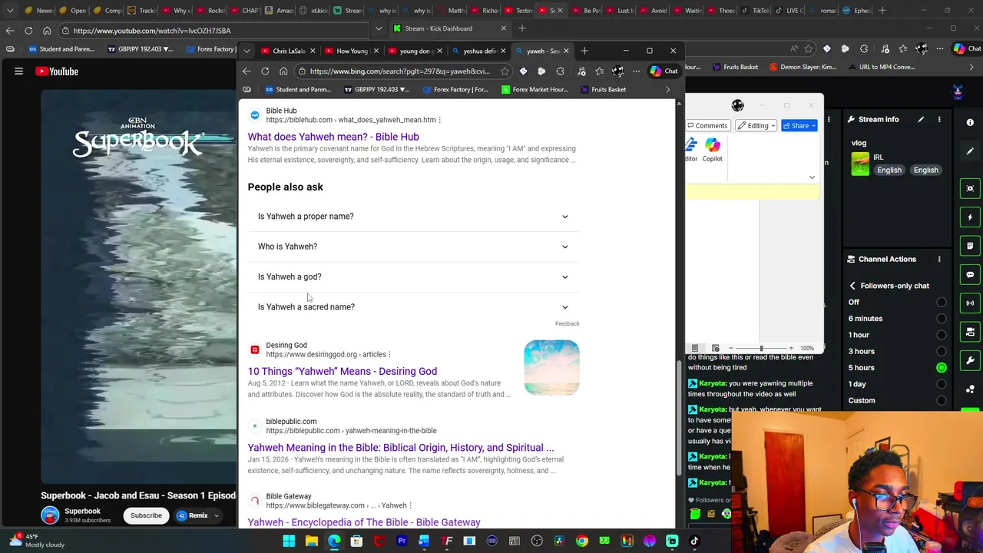
Task: Expand Is Yahweh a sacred name question
Action: point(413,306)
